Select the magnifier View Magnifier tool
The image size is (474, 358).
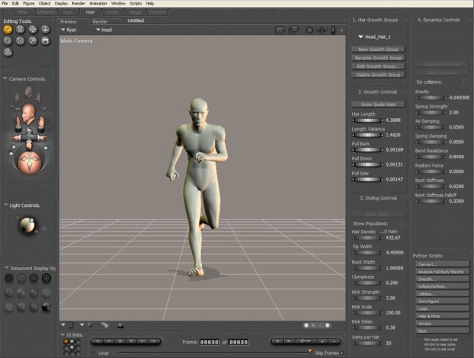(33, 41)
